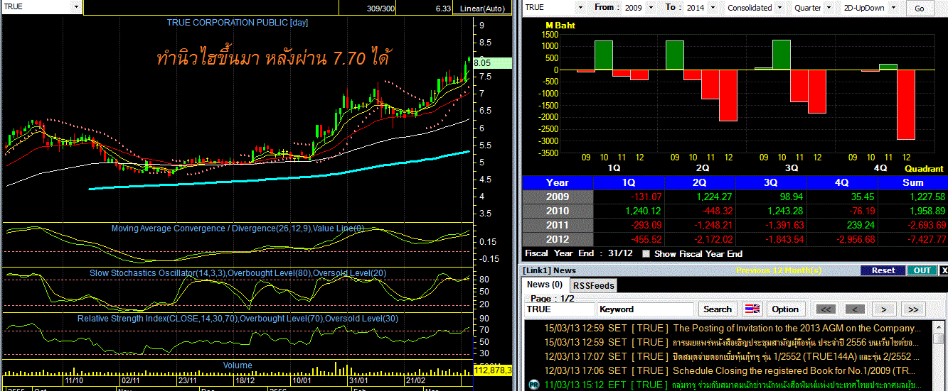Click the Slow Stochastics Oscillator title label
This screenshot has height=391, width=948.
(x=238, y=273)
